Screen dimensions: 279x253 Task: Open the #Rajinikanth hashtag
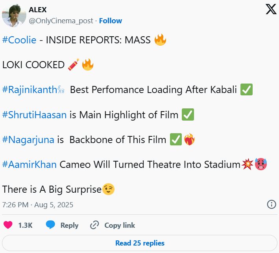[30, 89]
